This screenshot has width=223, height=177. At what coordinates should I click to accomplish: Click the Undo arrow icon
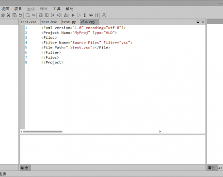click(20, 15)
